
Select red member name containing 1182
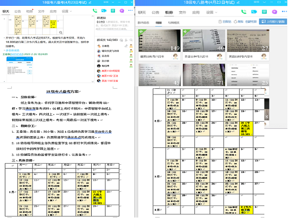click(110, 76)
